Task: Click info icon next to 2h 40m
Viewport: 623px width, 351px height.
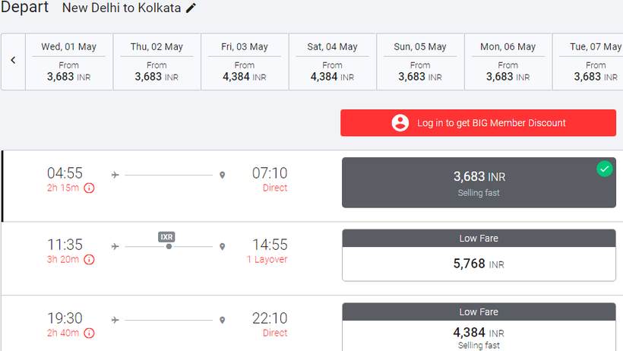Action: pos(89,333)
